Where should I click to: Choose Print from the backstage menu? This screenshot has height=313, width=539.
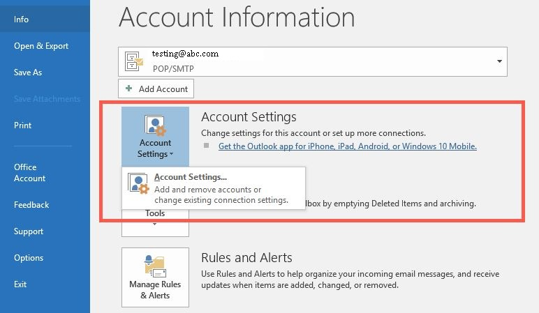[22, 125]
